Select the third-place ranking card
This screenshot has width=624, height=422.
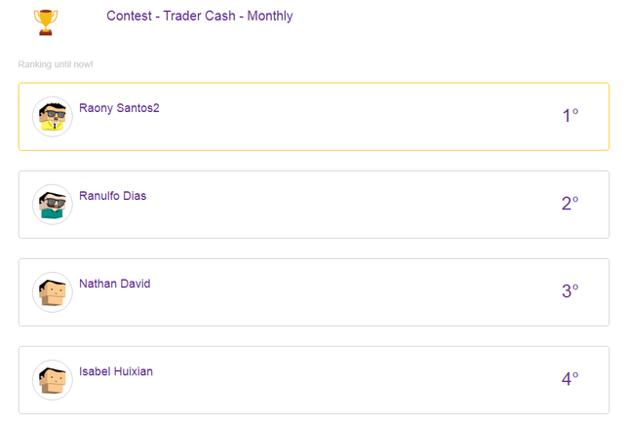(x=314, y=292)
